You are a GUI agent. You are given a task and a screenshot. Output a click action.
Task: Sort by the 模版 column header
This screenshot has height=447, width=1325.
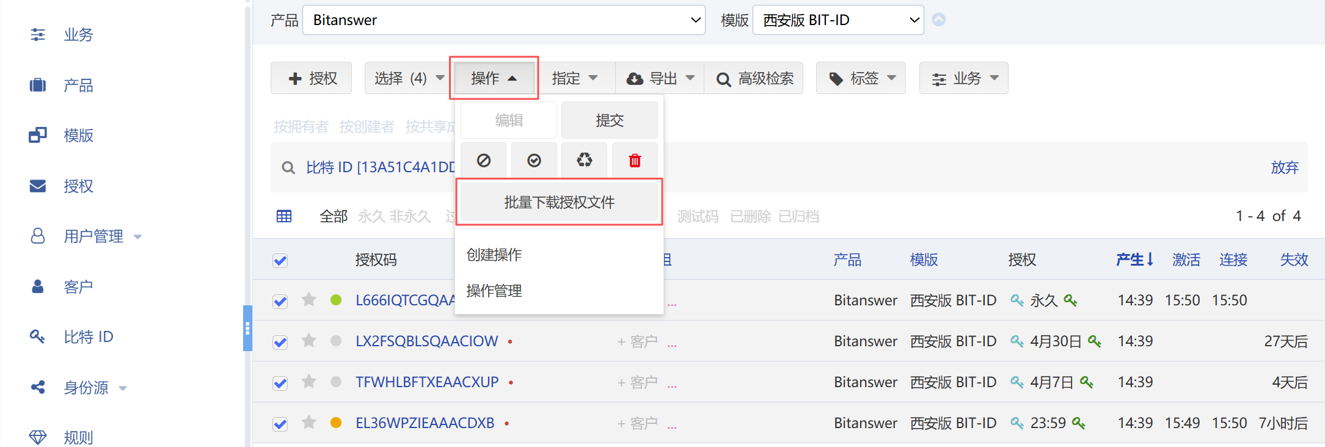coord(924,260)
